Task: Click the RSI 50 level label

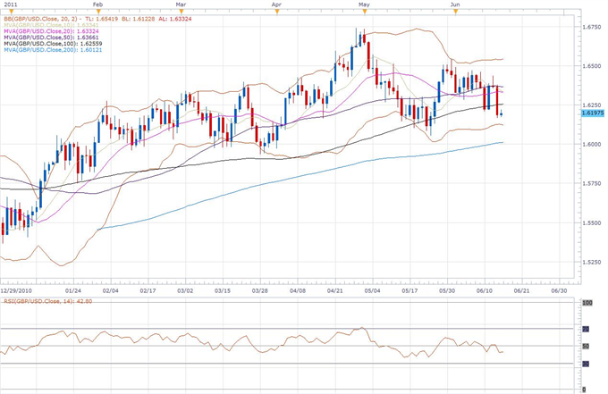Action: point(586,347)
